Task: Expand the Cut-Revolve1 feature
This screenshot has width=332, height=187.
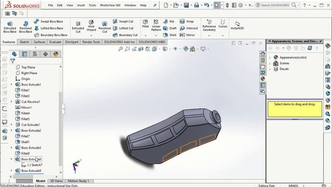Action: [11, 102]
